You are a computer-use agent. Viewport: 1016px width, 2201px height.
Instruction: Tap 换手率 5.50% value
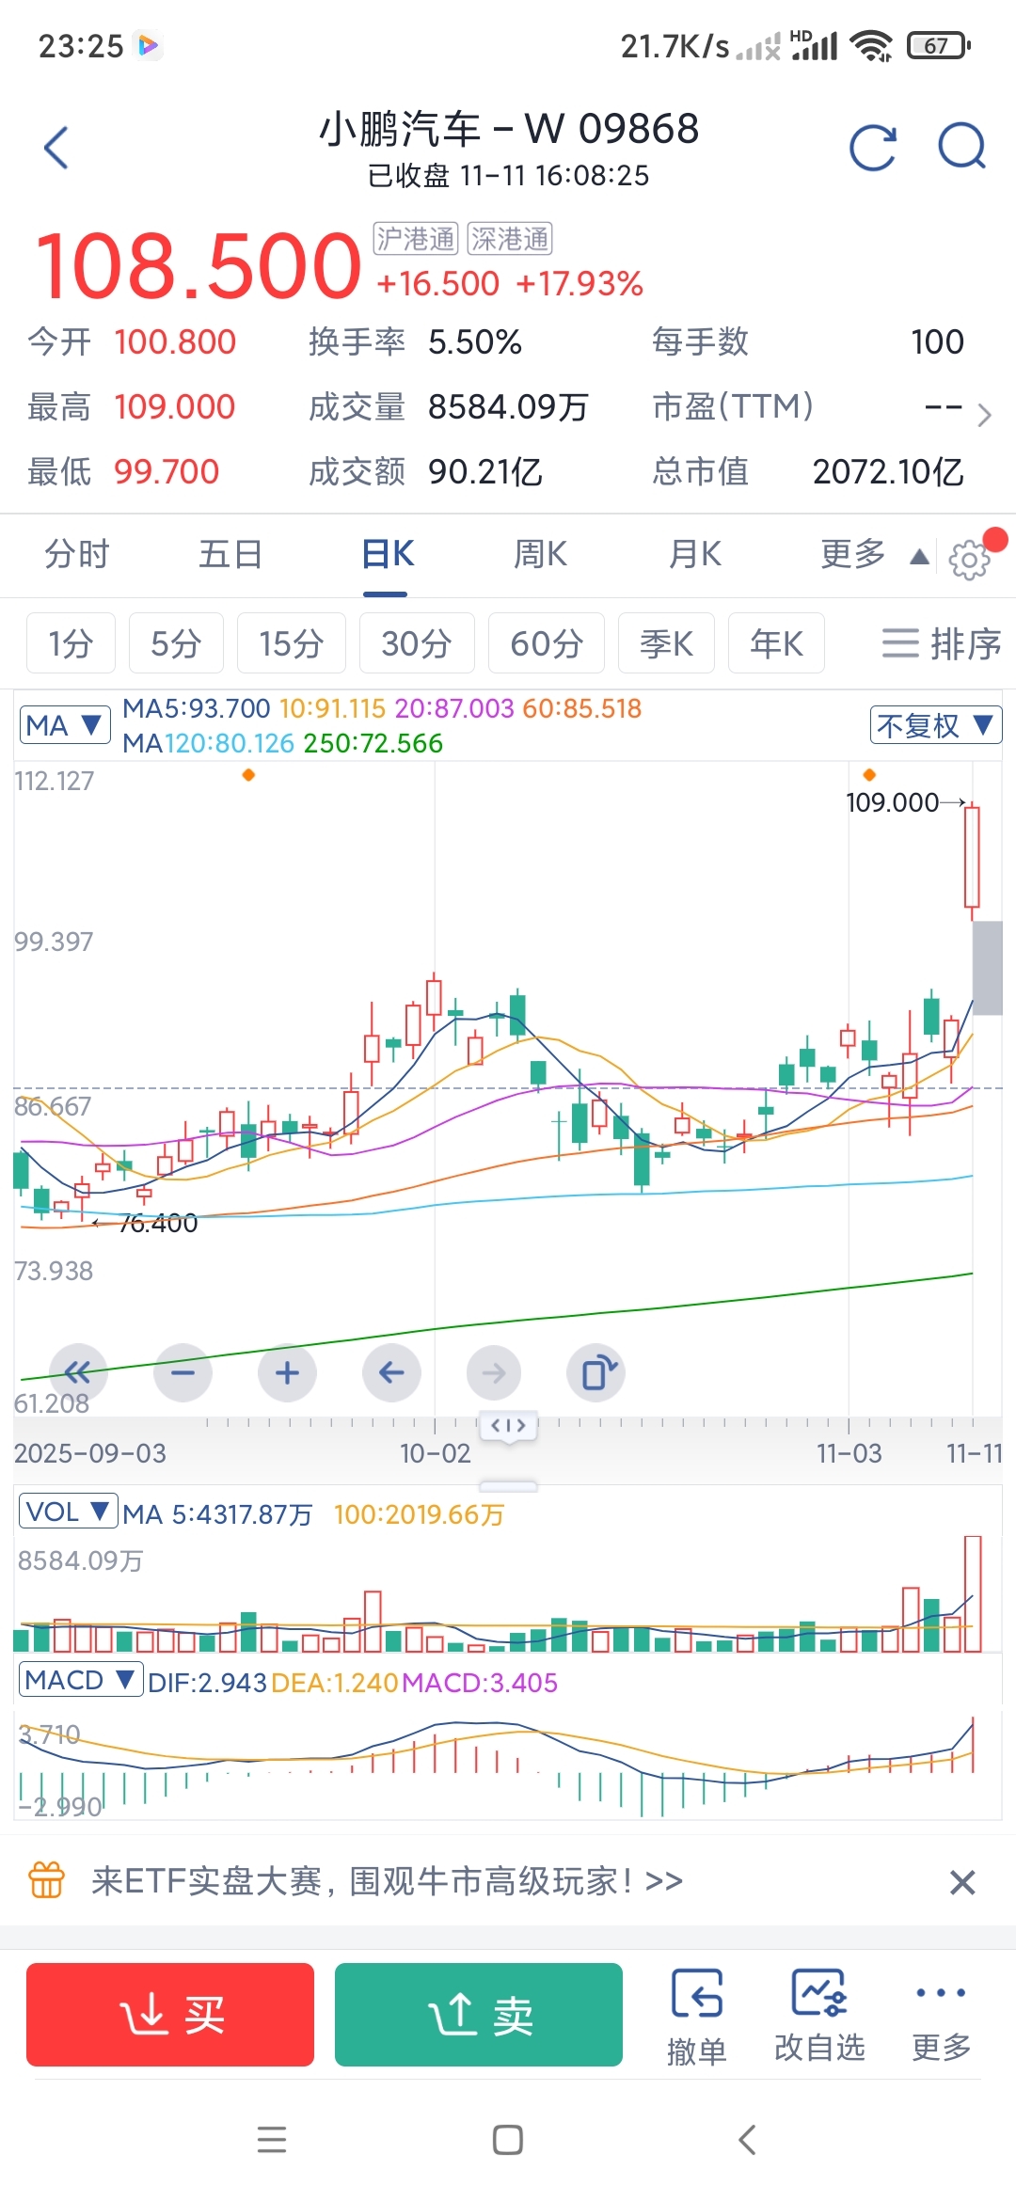pyautogui.click(x=475, y=342)
